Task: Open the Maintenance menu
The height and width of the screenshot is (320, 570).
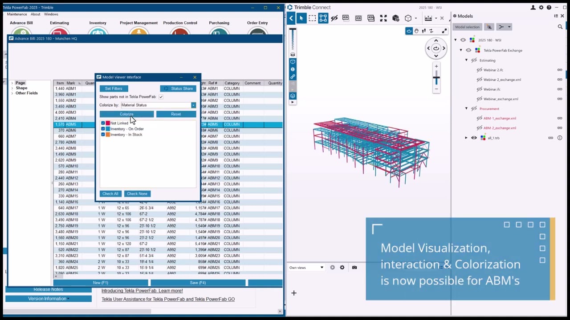Action: (x=17, y=14)
